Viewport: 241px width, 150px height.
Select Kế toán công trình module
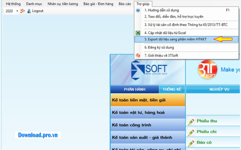coord(131,125)
